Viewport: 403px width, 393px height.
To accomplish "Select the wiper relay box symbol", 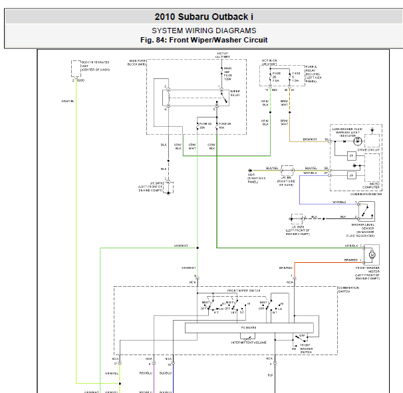I will click(196, 98).
